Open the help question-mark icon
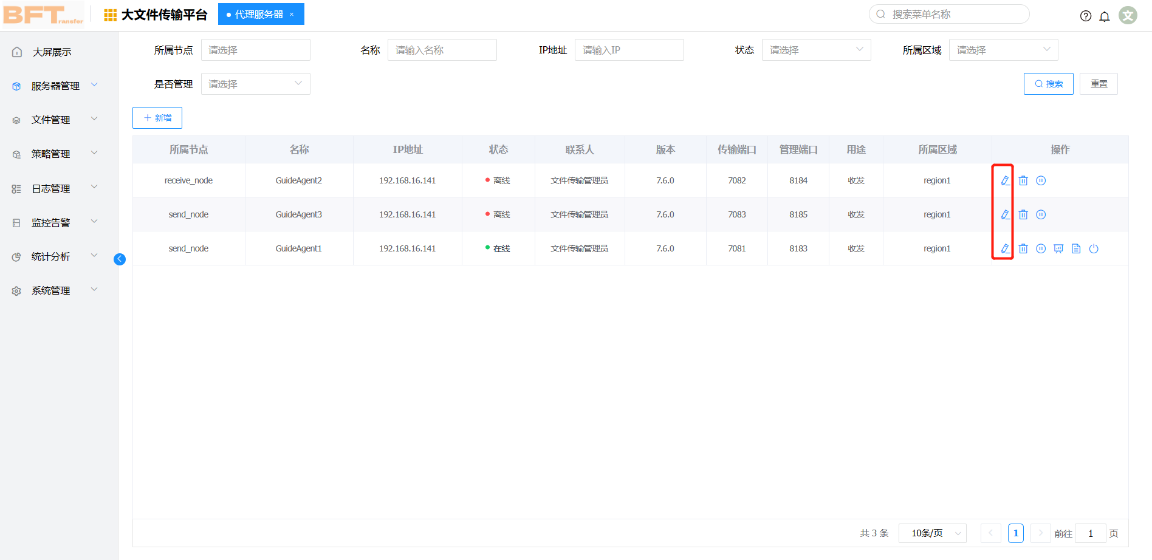 pyautogui.click(x=1086, y=16)
